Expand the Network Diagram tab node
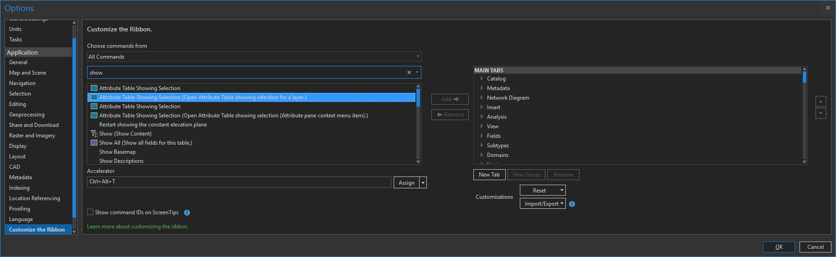Image resolution: width=836 pixels, height=257 pixels. click(482, 98)
